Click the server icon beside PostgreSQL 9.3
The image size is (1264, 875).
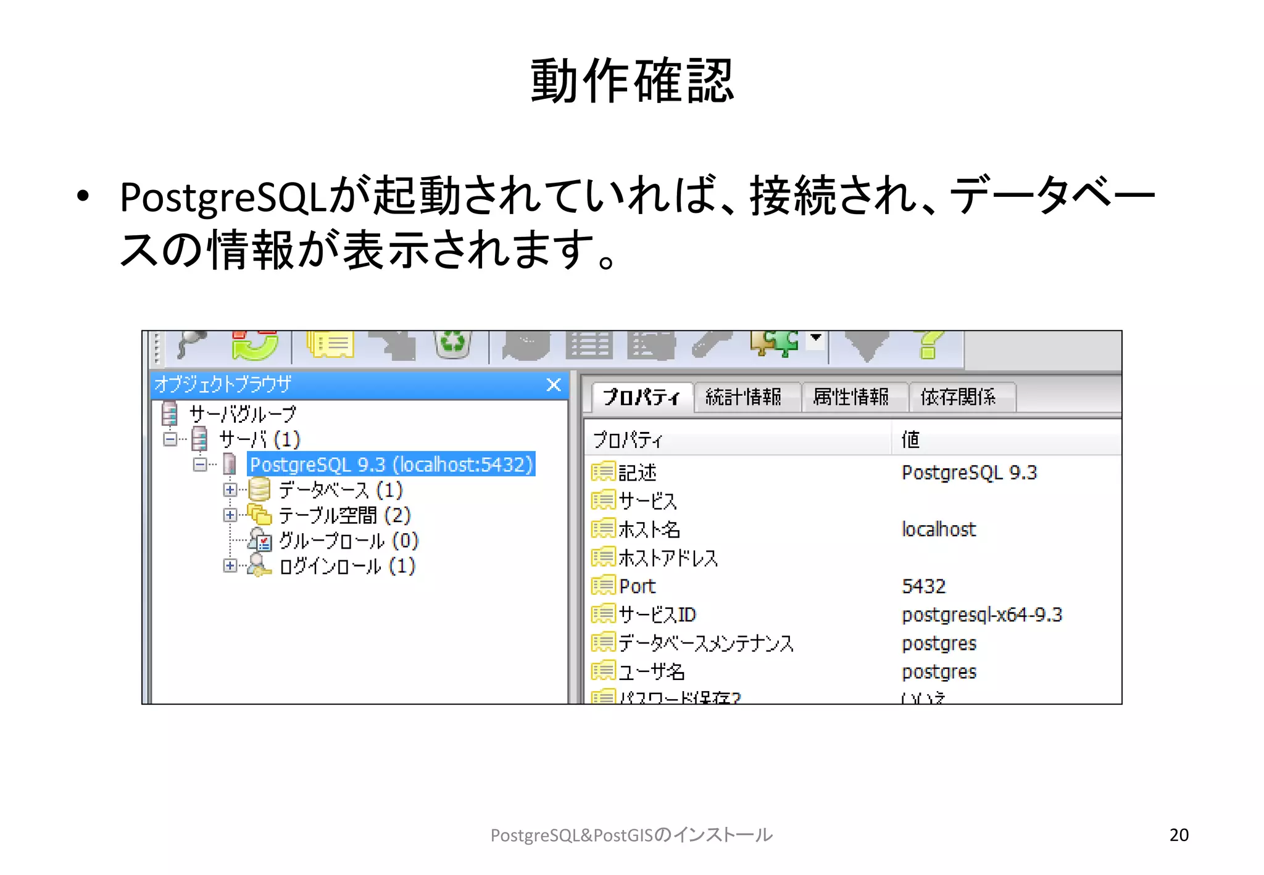pos(230,464)
